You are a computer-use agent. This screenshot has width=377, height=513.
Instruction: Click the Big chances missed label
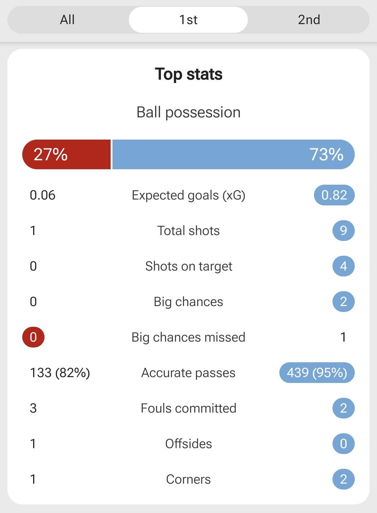click(188, 337)
